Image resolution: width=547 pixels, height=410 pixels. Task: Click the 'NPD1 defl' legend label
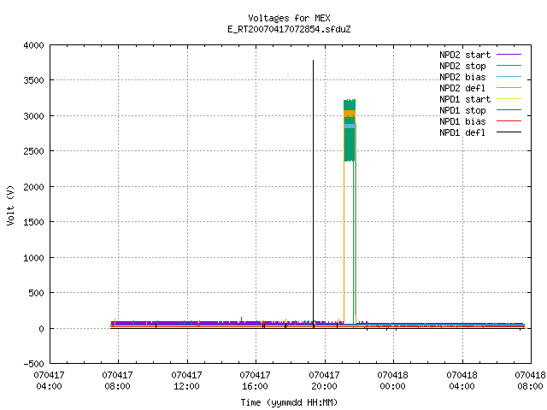(x=462, y=133)
